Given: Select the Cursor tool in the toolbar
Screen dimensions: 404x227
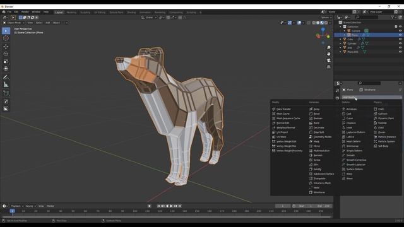Looking at the screenshot, I should pyautogui.click(x=6, y=38).
